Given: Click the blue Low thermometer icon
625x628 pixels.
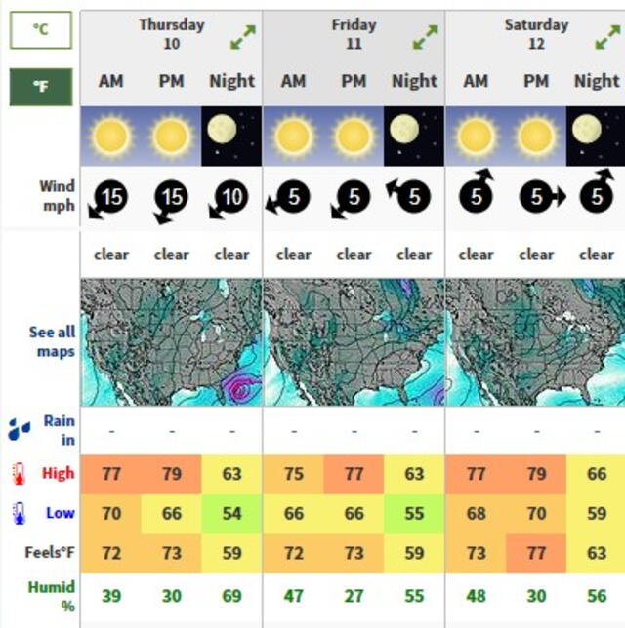Looking at the screenshot, I should pos(19,513).
